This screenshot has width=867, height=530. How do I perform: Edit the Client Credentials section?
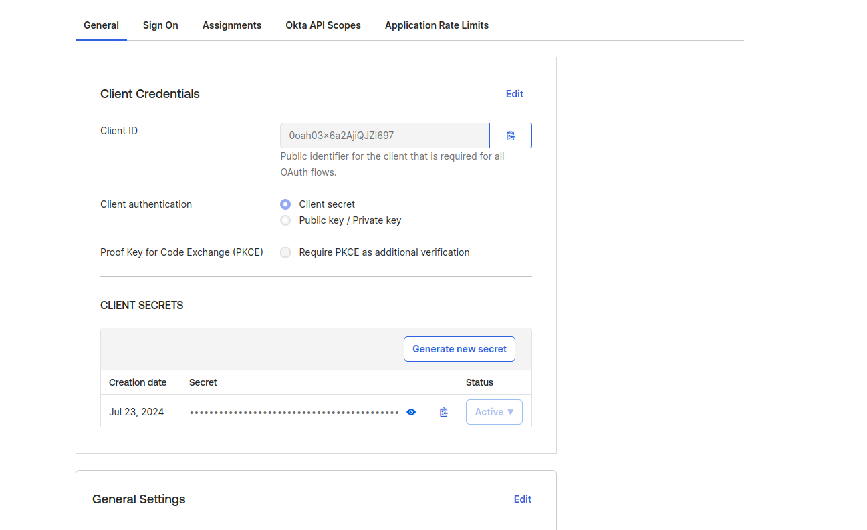[515, 94]
